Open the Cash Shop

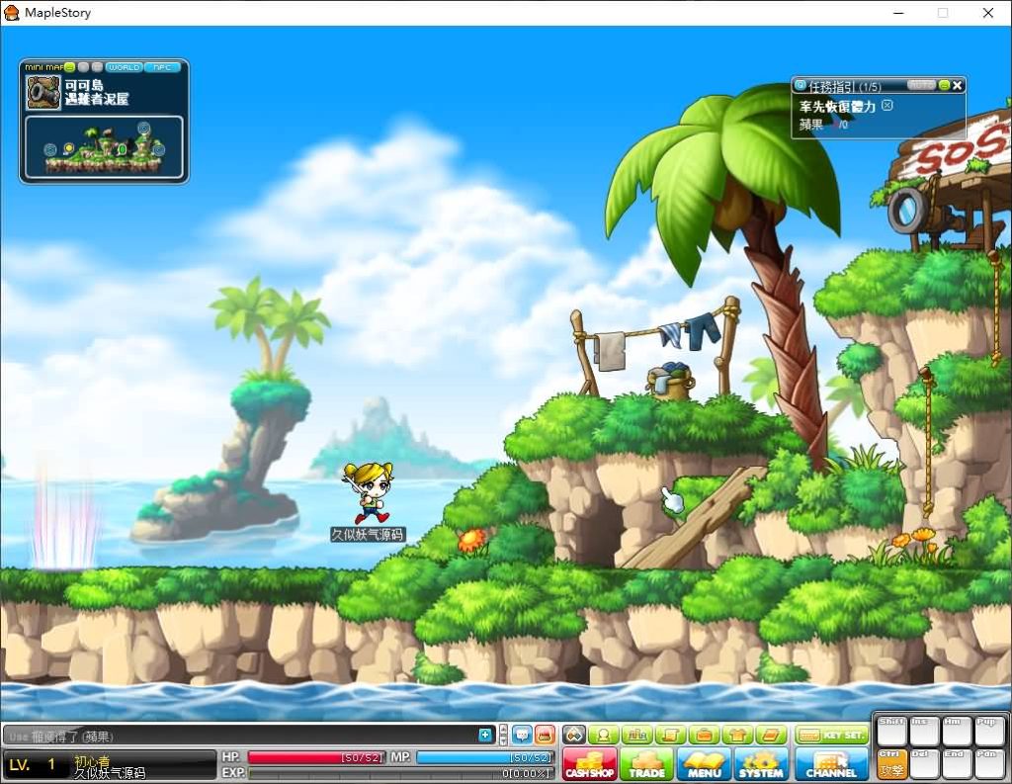589,764
